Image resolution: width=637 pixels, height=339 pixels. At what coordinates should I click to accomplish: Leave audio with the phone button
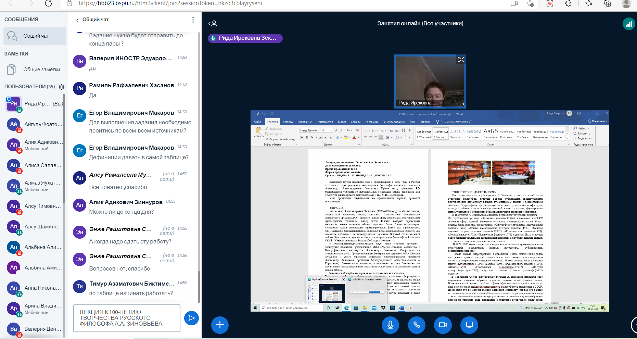(417, 325)
